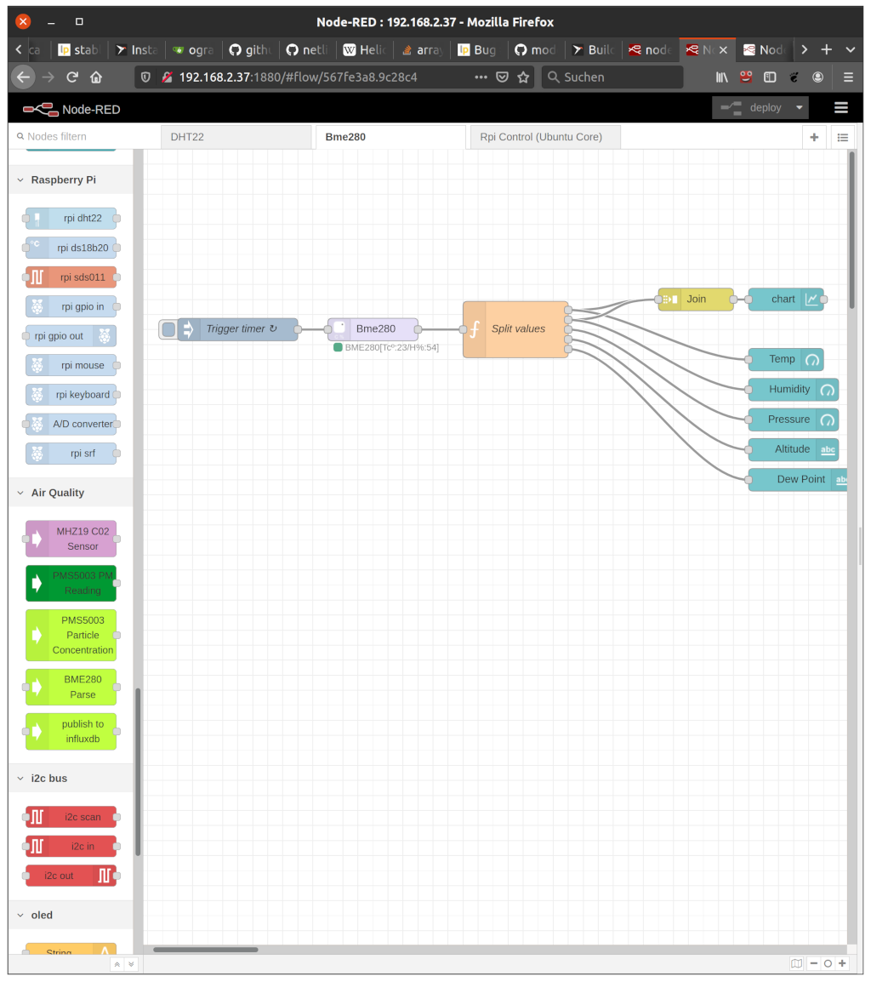This screenshot has height=982, width=871.
Task: Click the i2c scan palette node
Action: (71, 817)
